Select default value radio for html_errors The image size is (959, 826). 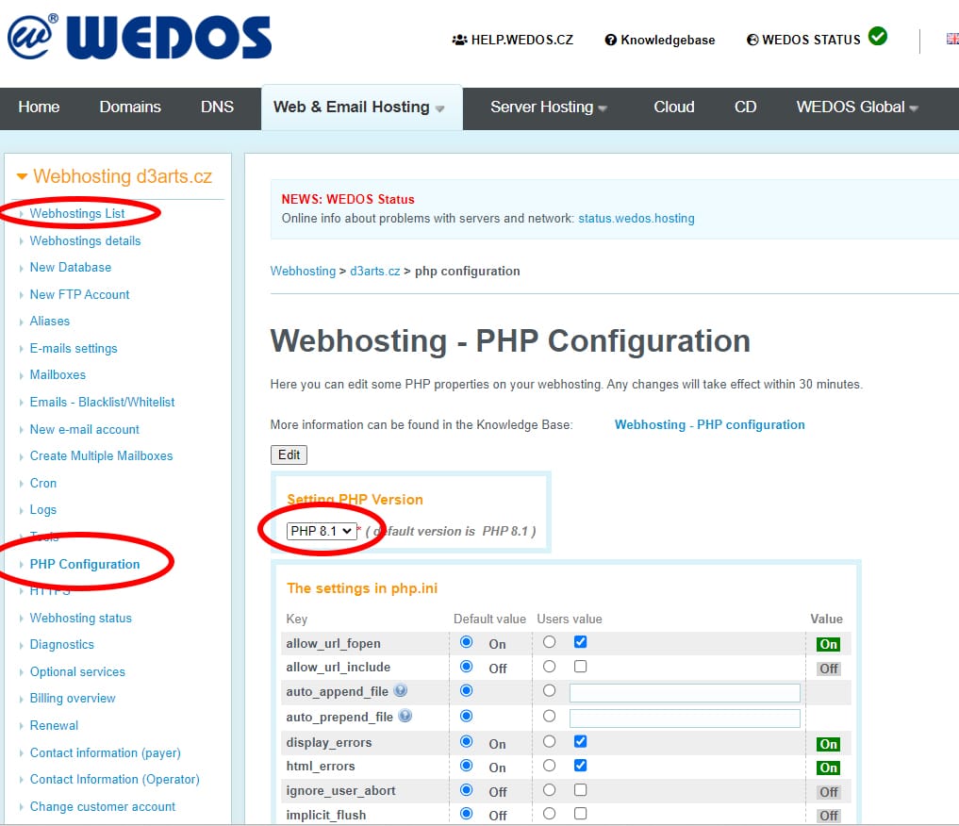(466, 766)
